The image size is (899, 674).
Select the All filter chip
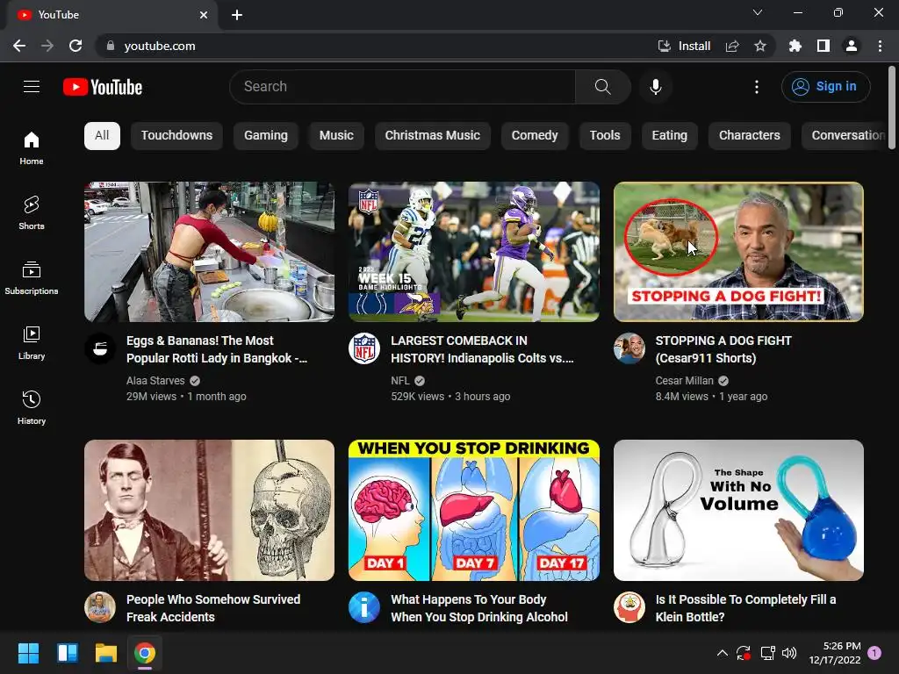(x=102, y=136)
